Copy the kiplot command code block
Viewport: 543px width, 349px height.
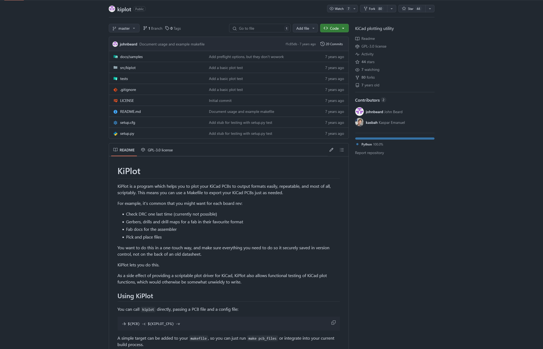(x=333, y=323)
